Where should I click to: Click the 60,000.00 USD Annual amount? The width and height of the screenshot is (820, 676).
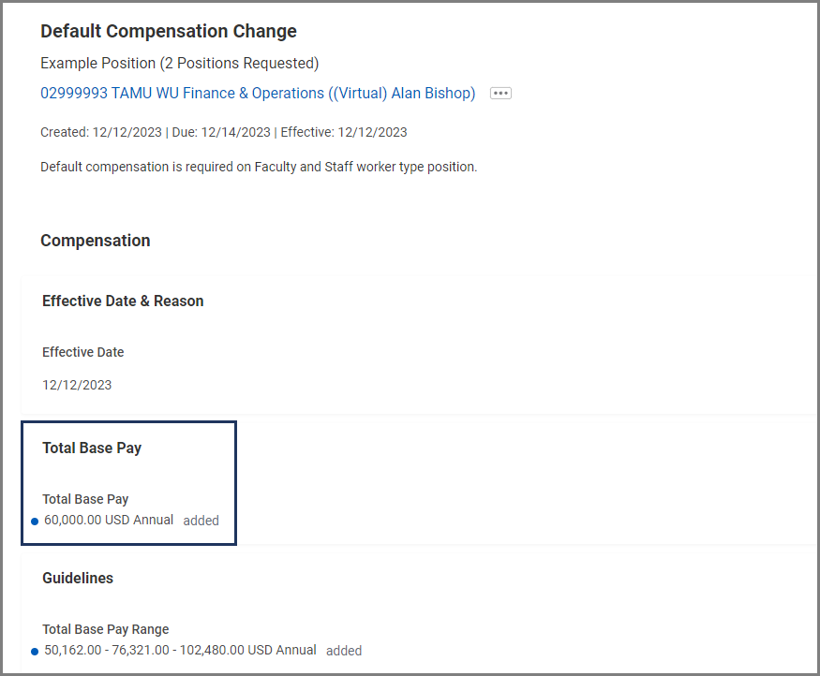click(x=109, y=520)
